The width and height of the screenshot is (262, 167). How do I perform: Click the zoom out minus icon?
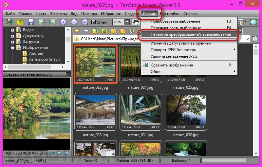pyautogui.click(x=74, y=22)
